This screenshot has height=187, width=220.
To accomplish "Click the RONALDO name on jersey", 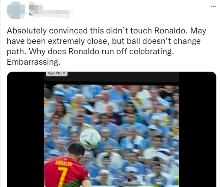I will (x=64, y=163).
